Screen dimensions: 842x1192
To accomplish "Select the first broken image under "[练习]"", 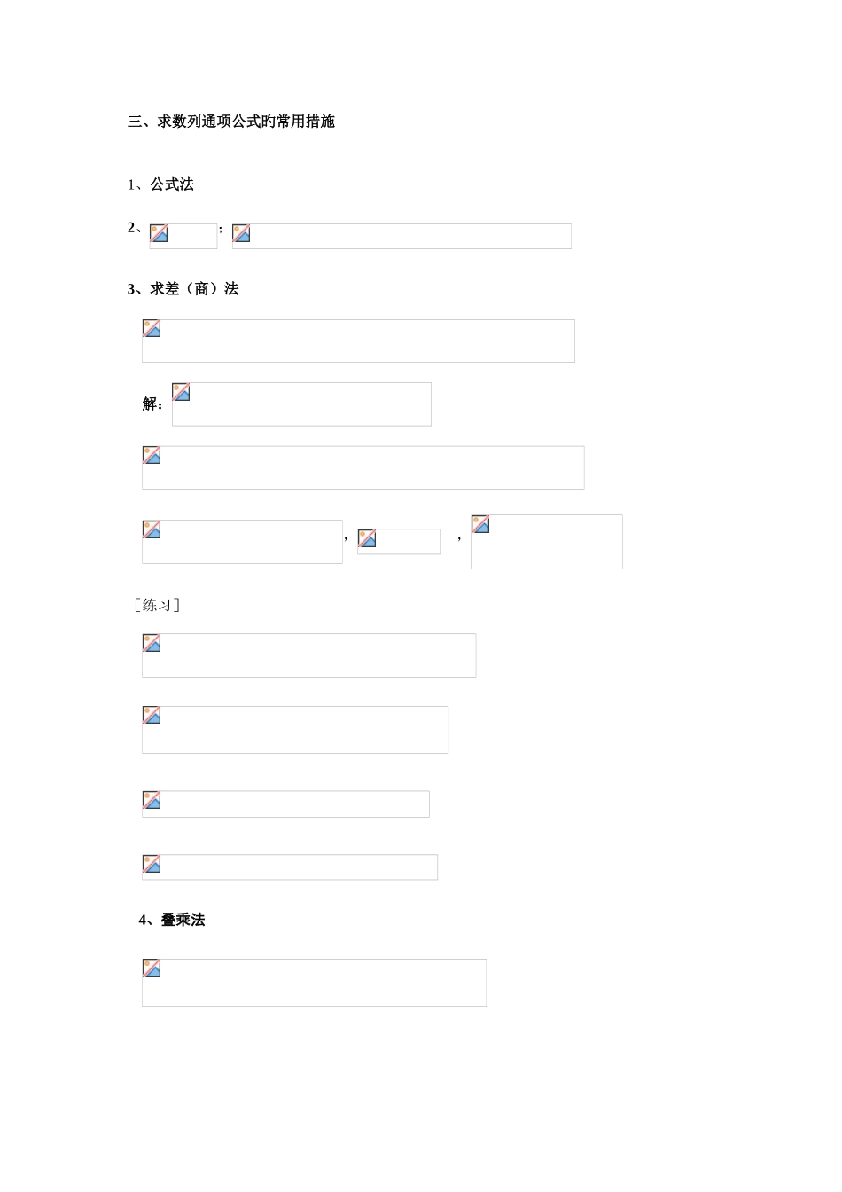I will coord(308,655).
